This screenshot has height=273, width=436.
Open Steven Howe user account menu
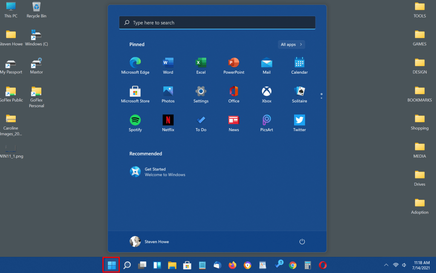click(x=149, y=241)
